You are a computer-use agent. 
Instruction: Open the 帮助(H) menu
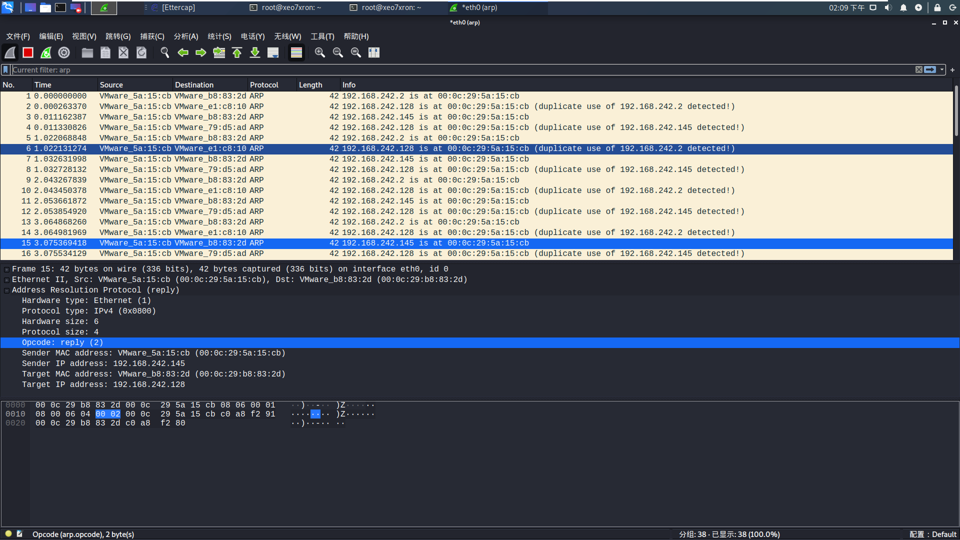coord(356,36)
